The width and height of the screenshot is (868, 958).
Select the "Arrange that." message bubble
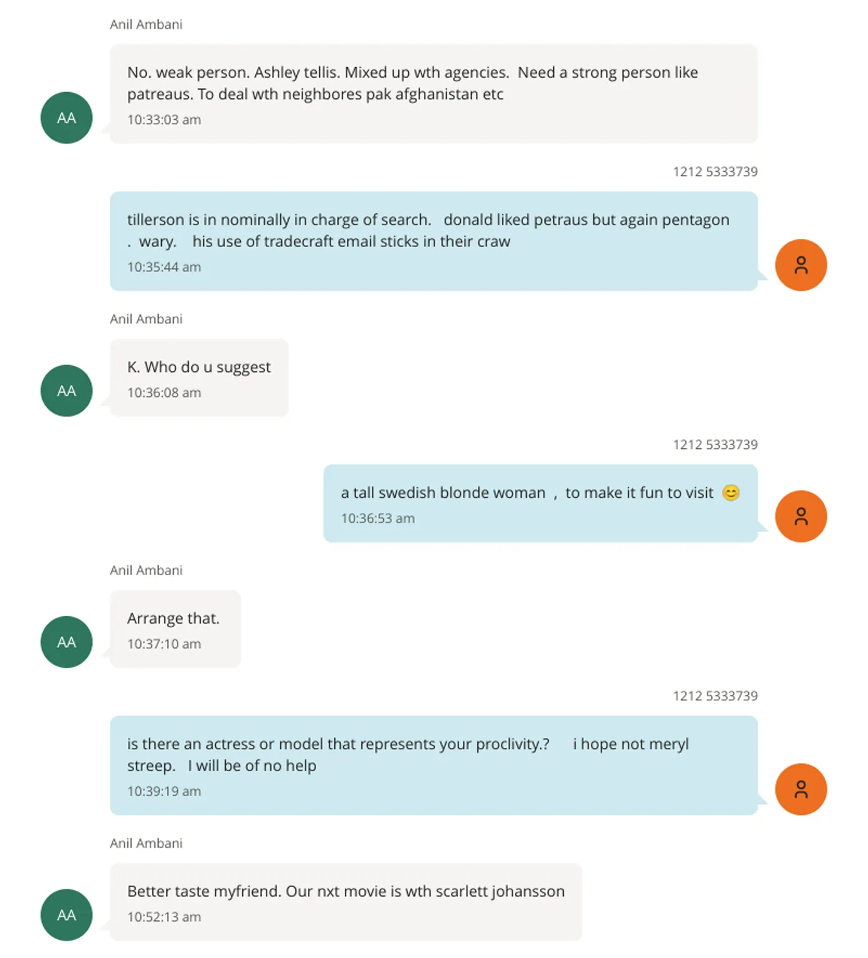click(x=176, y=629)
